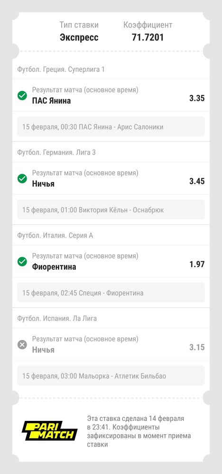Click the total coefficient 71.7201
This screenshot has width=222, height=474.
tap(148, 37)
